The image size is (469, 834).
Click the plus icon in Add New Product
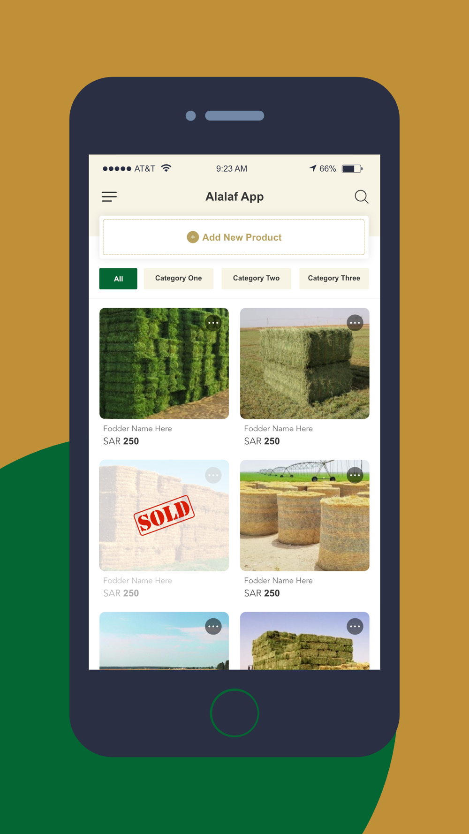(x=193, y=237)
